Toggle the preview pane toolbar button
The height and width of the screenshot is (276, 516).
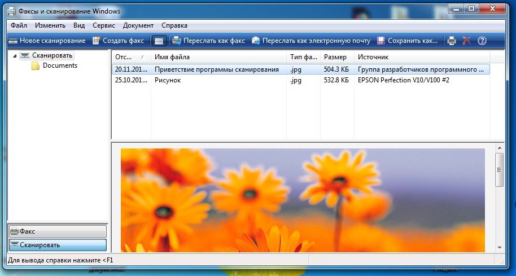pos(159,41)
